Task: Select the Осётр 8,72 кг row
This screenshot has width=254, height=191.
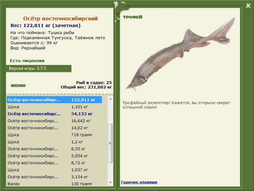Action: pyautogui.click(x=54, y=163)
